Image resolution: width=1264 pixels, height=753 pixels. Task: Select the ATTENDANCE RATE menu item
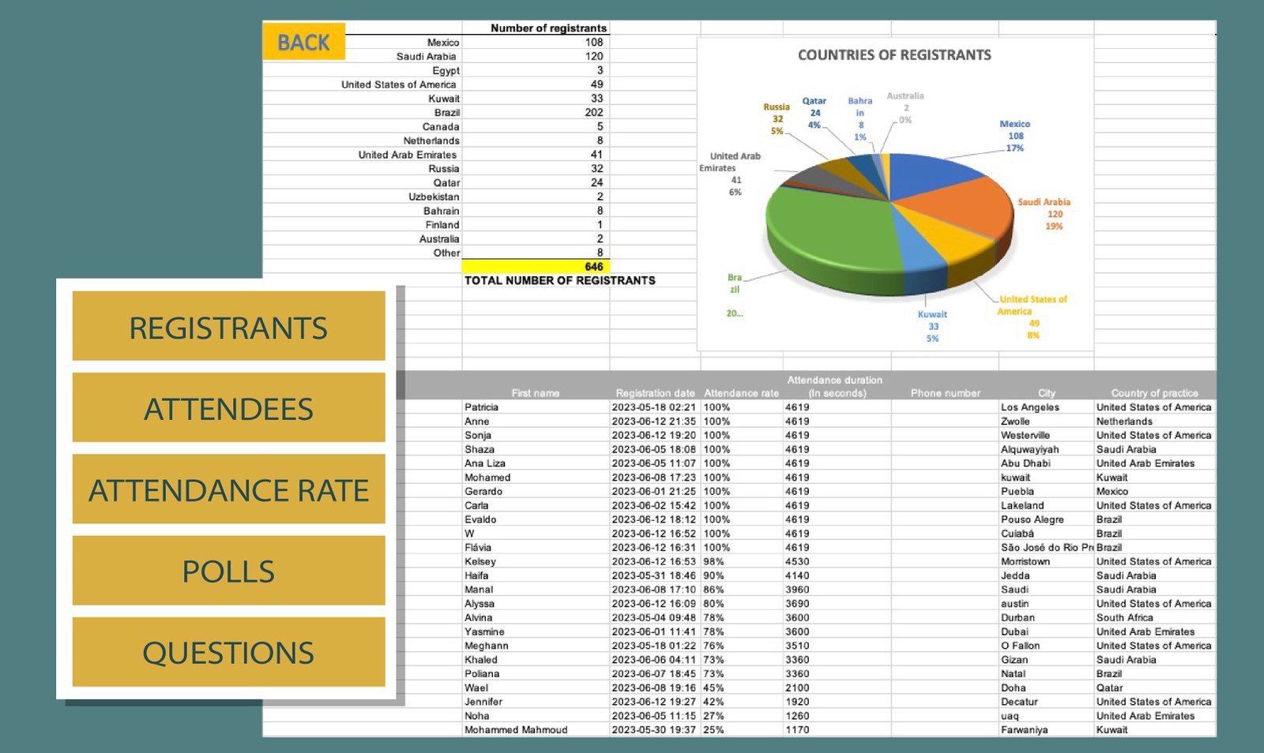[228, 490]
